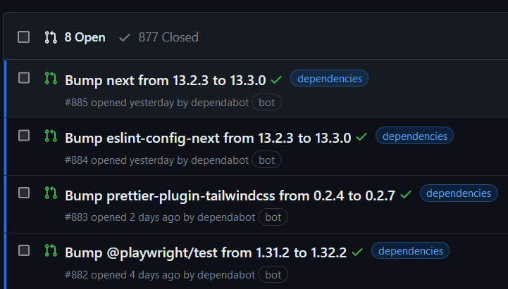
Task: Open Bump @playwright/test from 1.31.2 to 1.32.2
Action: [x=205, y=252]
